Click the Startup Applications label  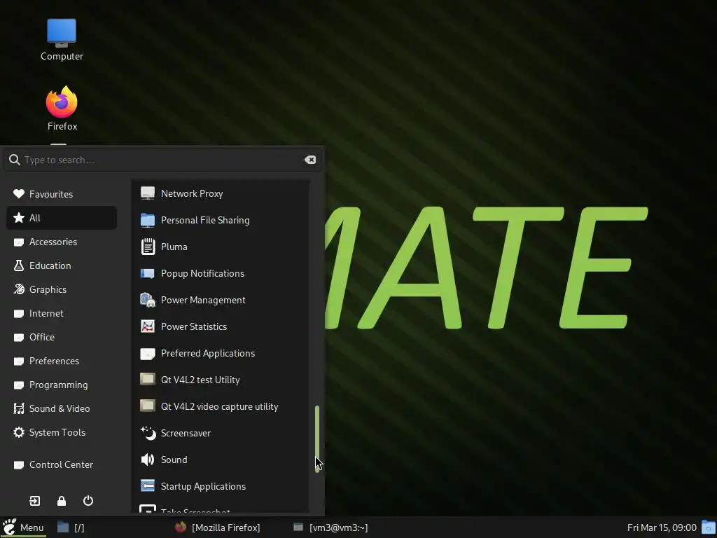[204, 486]
